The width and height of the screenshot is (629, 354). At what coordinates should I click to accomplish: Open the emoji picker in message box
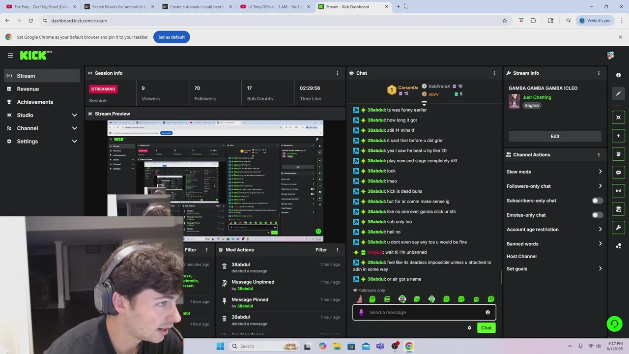tap(487, 313)
